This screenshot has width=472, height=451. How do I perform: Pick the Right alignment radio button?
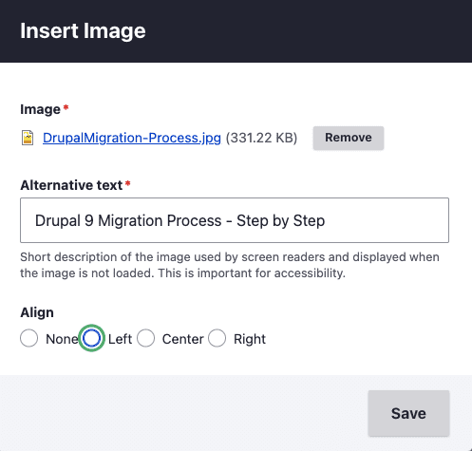(x=217, y=338)
